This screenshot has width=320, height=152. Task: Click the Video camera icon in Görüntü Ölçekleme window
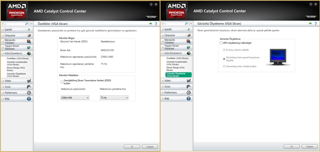click(189, 81)
